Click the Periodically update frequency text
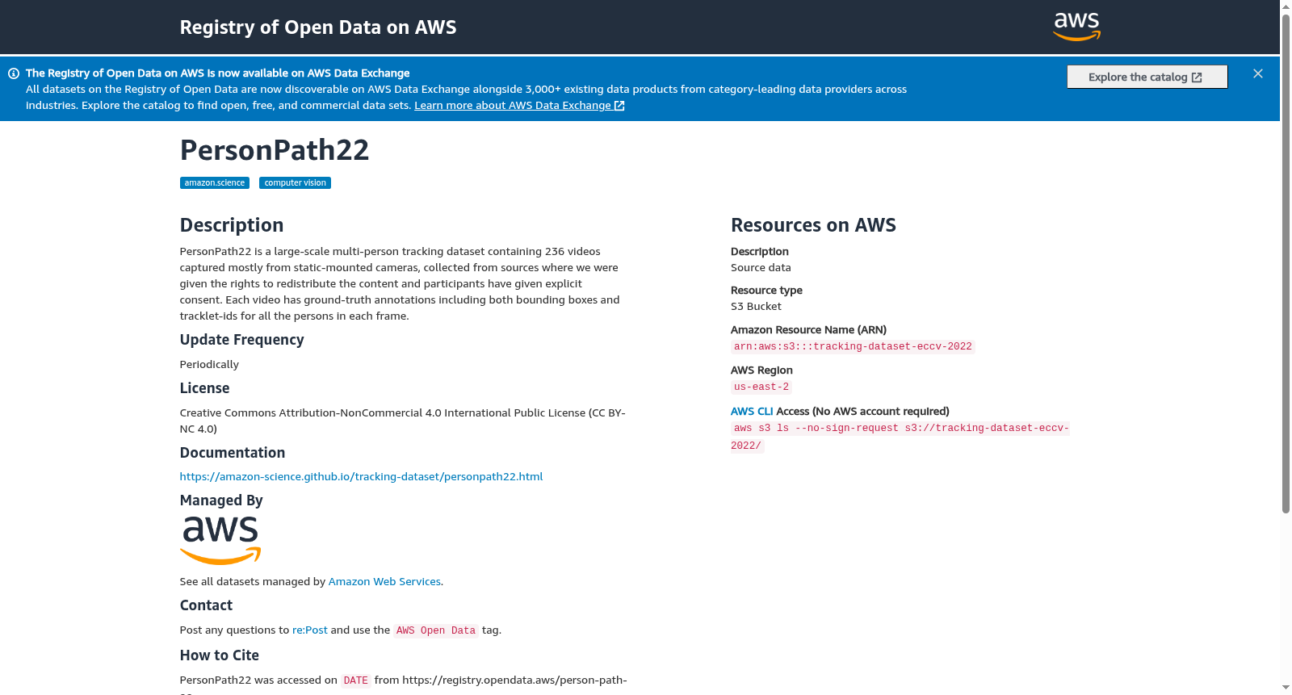Image resolution: width=1292 pixels, height=695 pixels. 209,365
